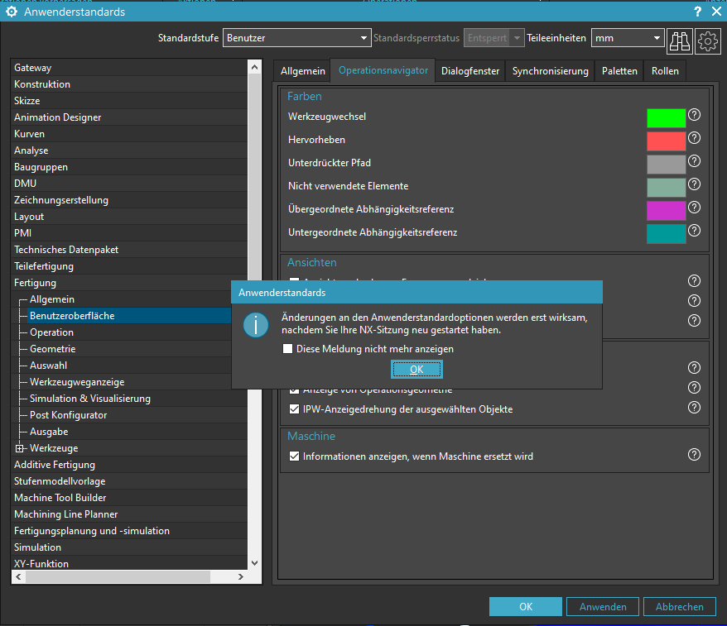Switch to the Allgemein tab
This screenshot has height=626, width=727.
303,71
